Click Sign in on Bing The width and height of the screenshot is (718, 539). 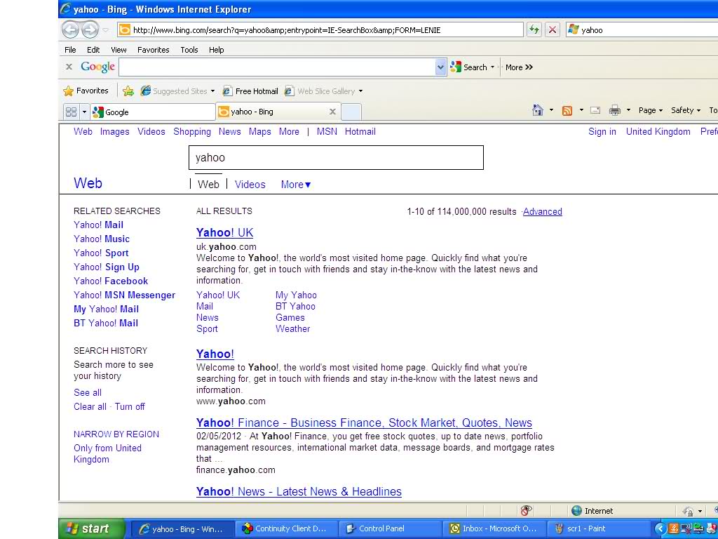pos(602,131)
